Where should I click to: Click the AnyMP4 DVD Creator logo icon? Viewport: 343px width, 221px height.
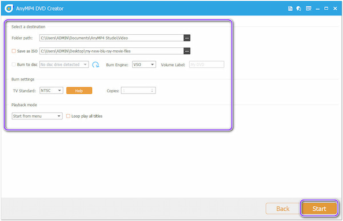tap(9, 9)
